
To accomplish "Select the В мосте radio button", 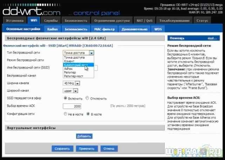I will (88, 114).
